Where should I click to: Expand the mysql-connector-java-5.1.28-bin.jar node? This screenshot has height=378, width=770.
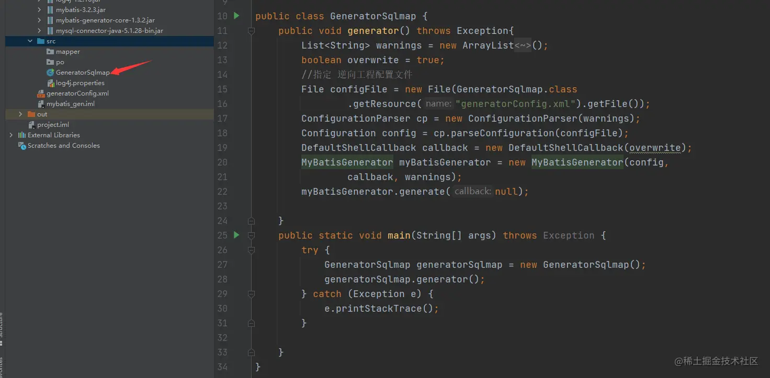pos(39,31)
